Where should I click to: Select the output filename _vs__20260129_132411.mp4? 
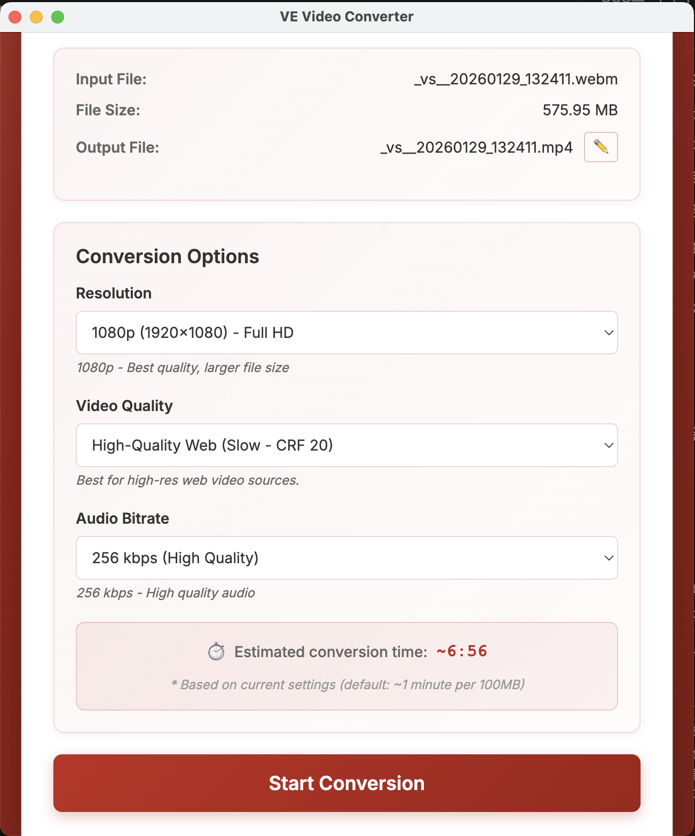(476, 147)
